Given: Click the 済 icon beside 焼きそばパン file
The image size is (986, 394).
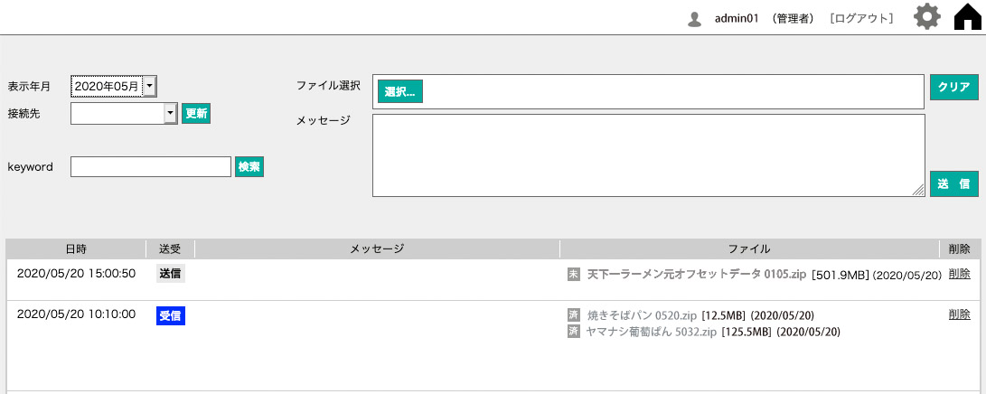Looking at the screenshot, I should (573, 315).
